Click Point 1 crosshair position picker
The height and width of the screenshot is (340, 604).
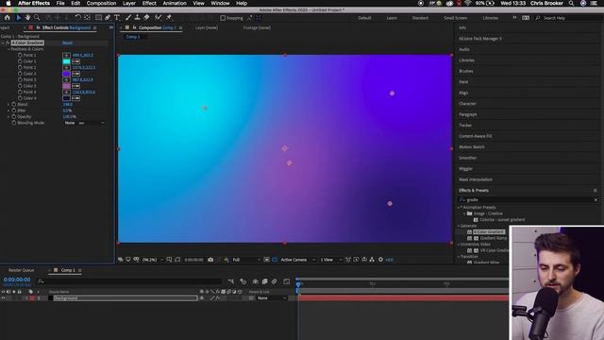pyautogui.click(x=67, y=55)
